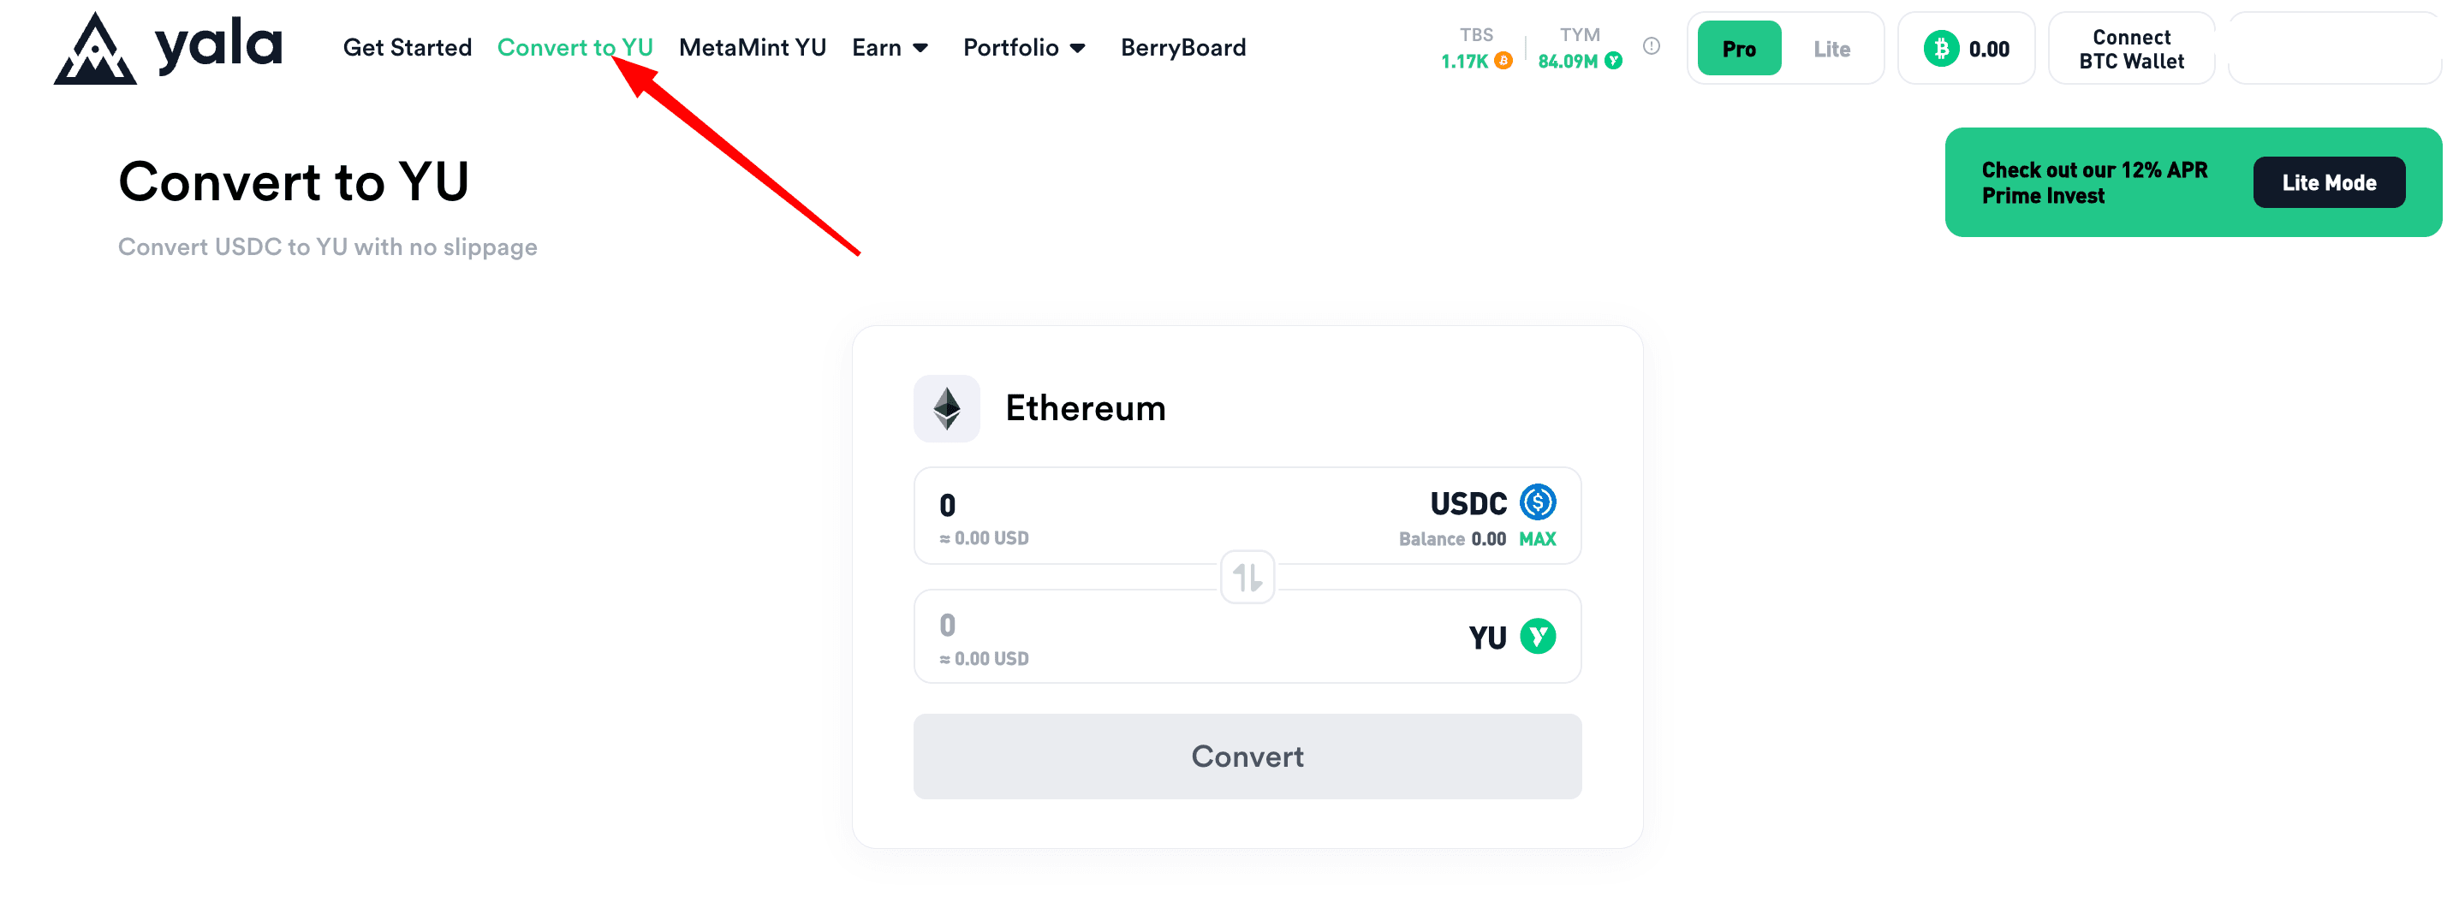Click the USDC amount input field
This screenshot has height=908, width=2459.
(x=1247, y=516)
